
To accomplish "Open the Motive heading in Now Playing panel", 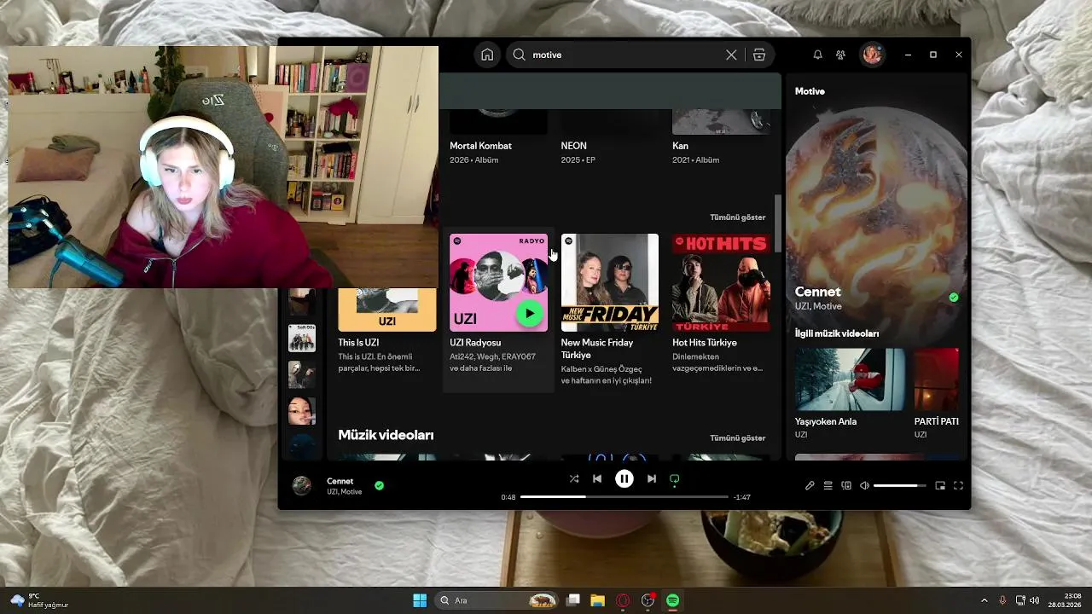I will click(x=810, y=91).
